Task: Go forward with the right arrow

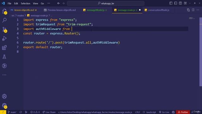Action: 63,3
